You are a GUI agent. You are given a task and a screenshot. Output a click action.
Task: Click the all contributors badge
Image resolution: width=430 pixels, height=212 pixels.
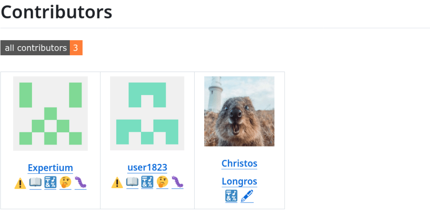tap(41, 48)
